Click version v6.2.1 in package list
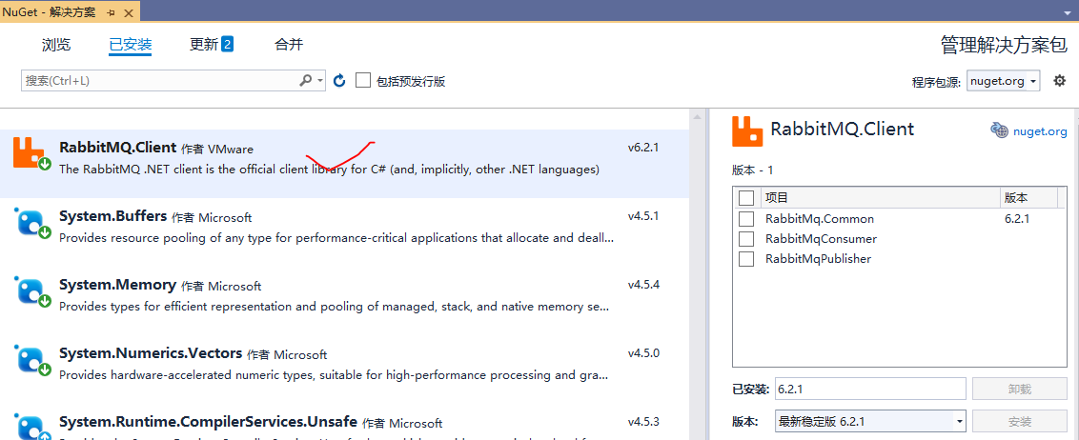 [x=643, y=147]
